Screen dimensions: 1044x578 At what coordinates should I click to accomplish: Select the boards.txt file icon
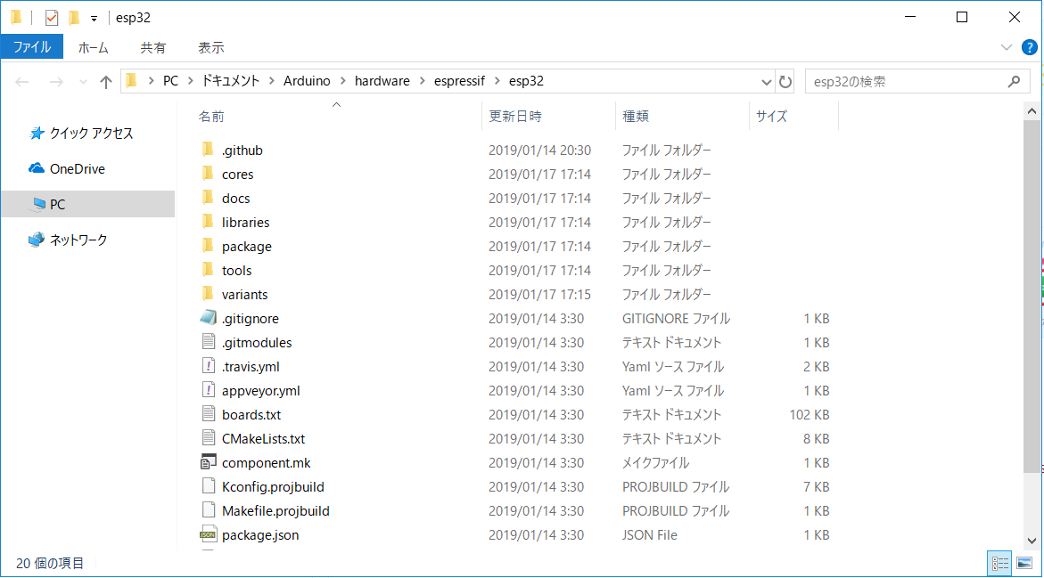click(x=209, y=414)
